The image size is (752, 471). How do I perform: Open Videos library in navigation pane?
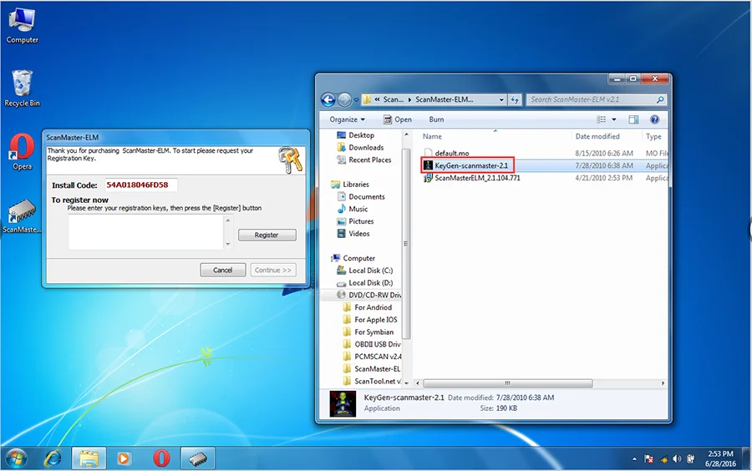(x=358, y=234)
